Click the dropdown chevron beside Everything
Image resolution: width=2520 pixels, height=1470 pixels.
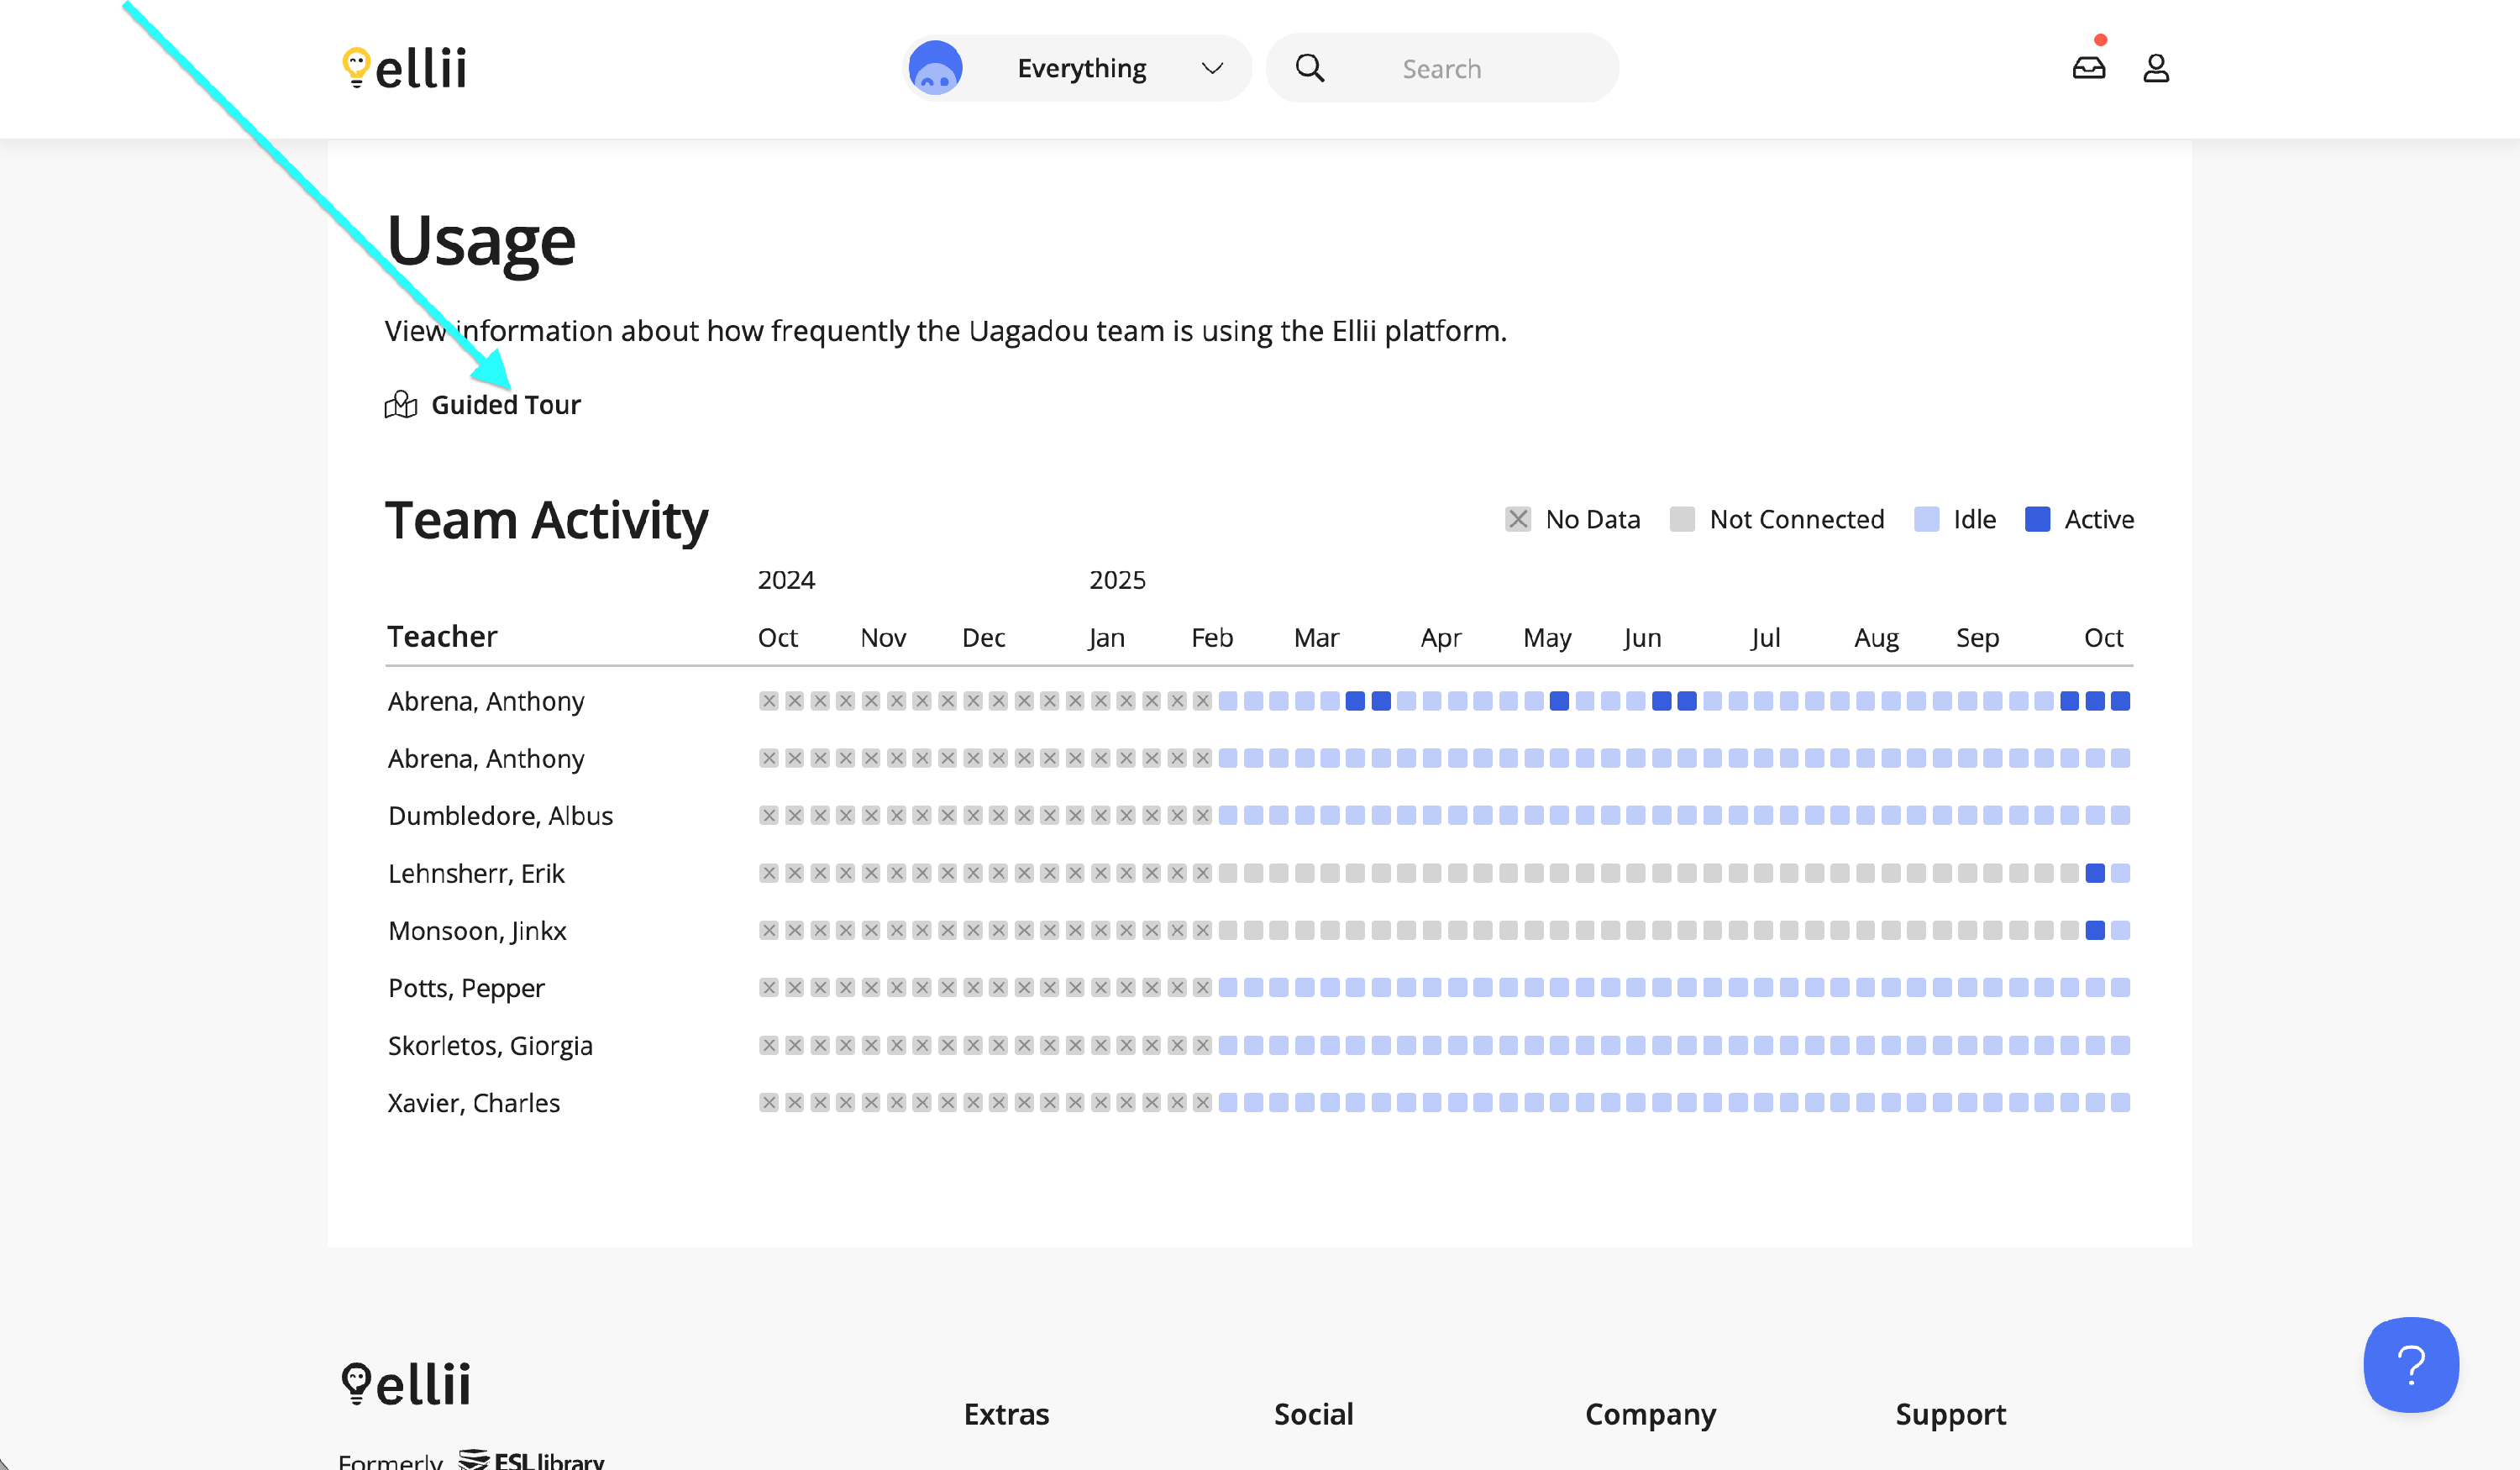point(1212,68)
